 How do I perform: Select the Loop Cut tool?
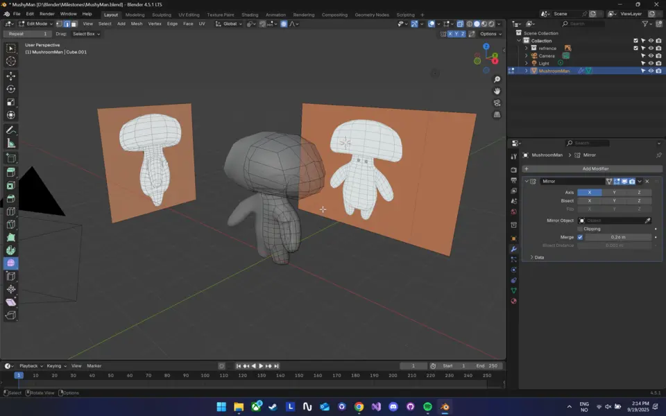(11, 211)
